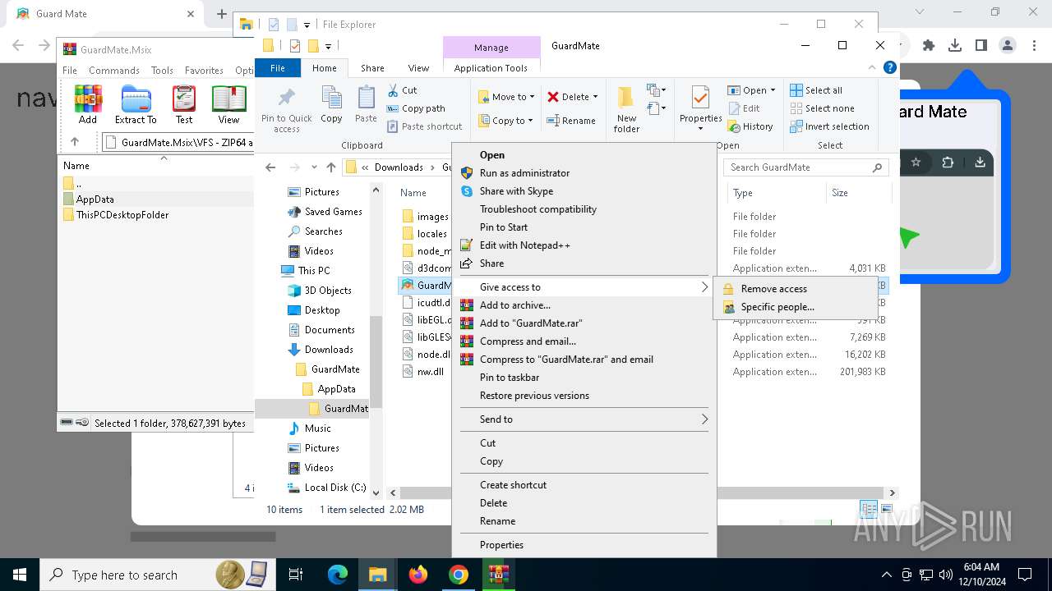Click the Search GuardMate field
The width and height of the screenshot is (1052, 591).
coord(806,167)
